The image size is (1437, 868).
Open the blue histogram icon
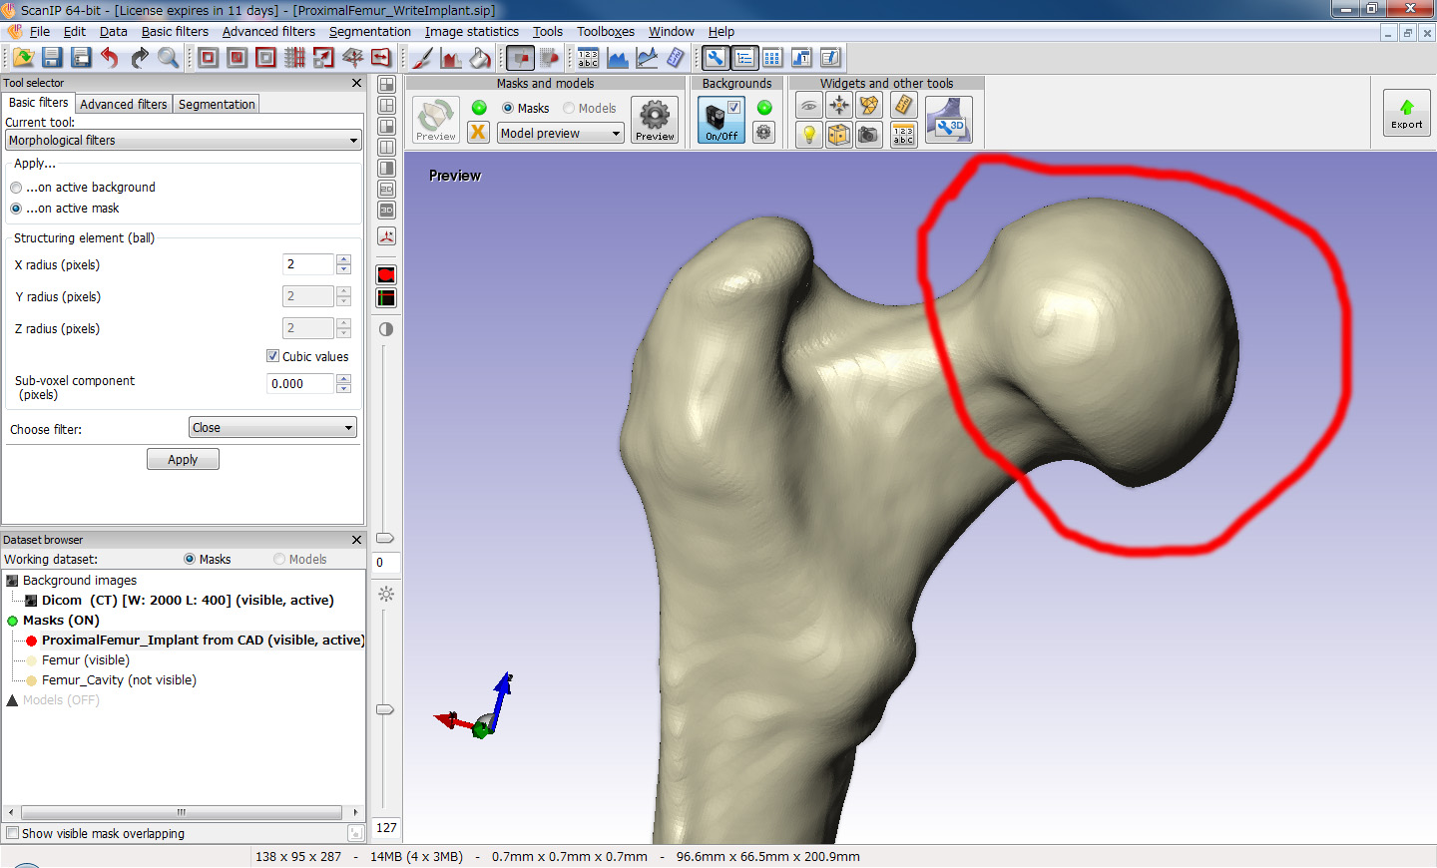coord(618,58)
